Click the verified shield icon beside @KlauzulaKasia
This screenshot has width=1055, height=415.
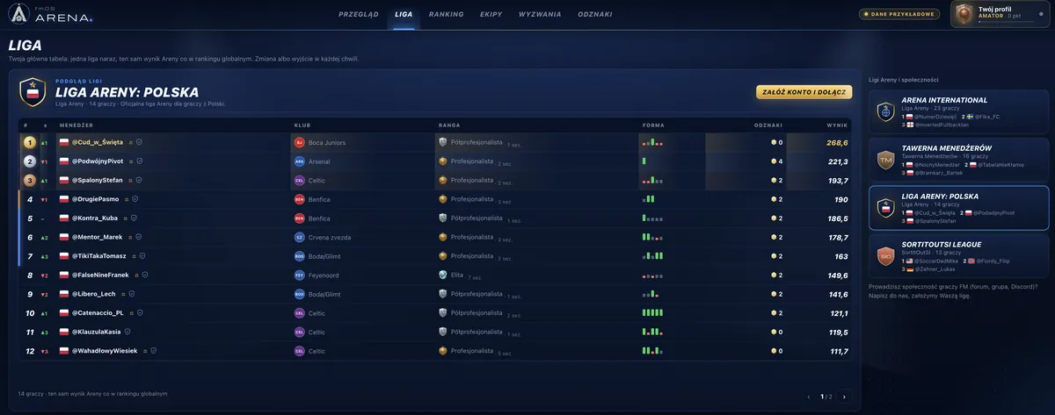[x=127, y=332]
